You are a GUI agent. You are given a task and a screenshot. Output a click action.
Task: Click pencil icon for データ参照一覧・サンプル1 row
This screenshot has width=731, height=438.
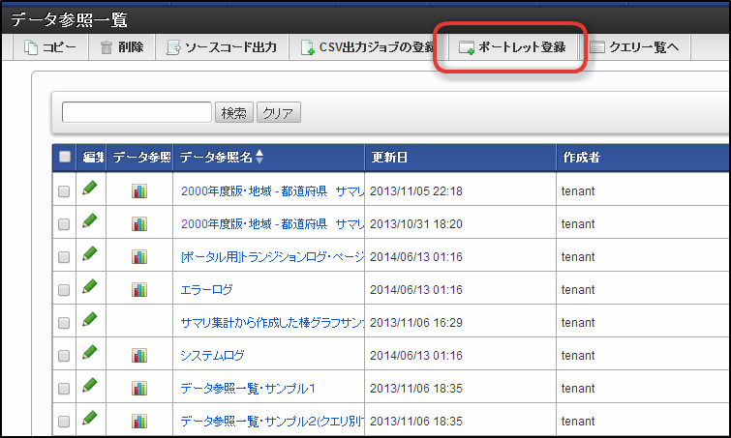[90, 386]
